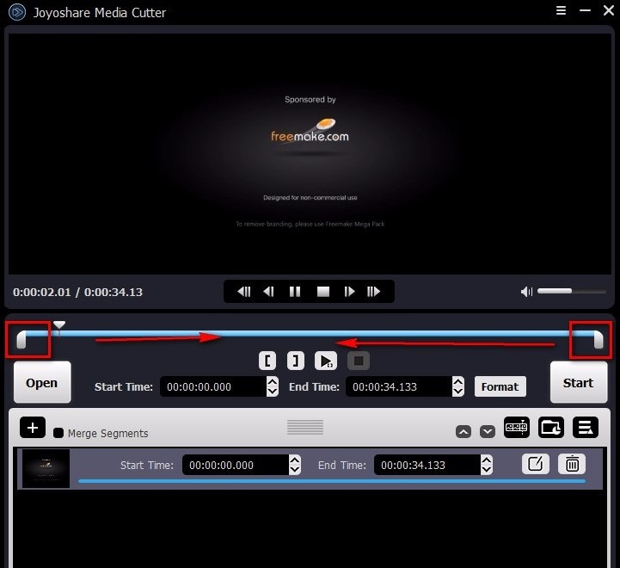Select the left trim handle on timeline
620x568 pixels.
[21, 340]
